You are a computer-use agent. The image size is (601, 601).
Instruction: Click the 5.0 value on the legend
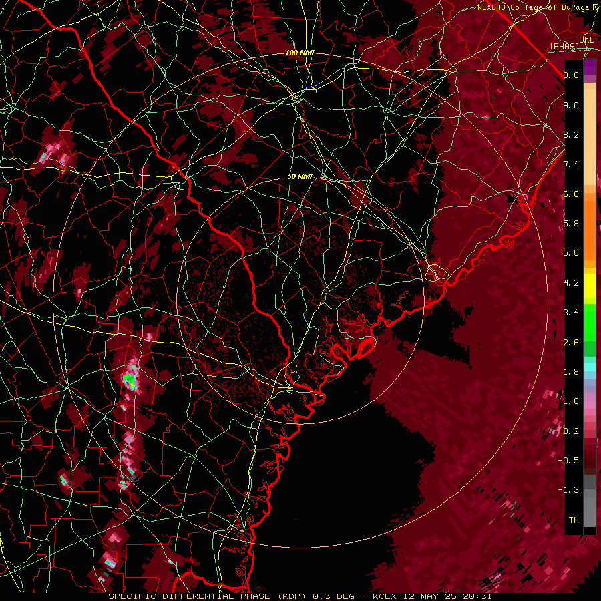(x=571, y=253)
